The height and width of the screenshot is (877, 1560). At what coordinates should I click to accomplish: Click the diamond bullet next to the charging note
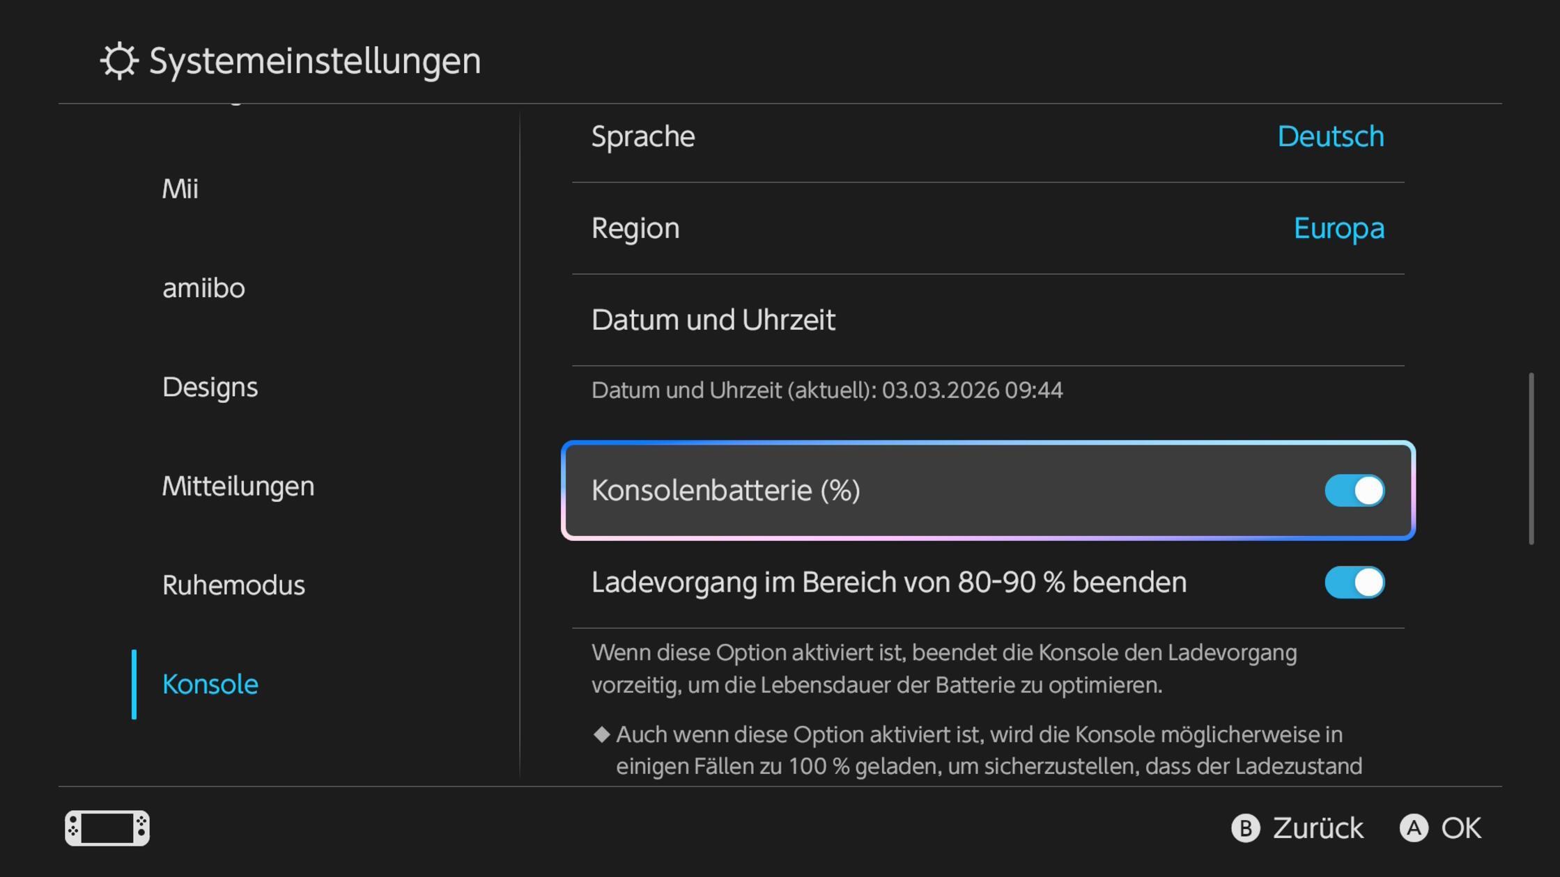click(601, 734)
